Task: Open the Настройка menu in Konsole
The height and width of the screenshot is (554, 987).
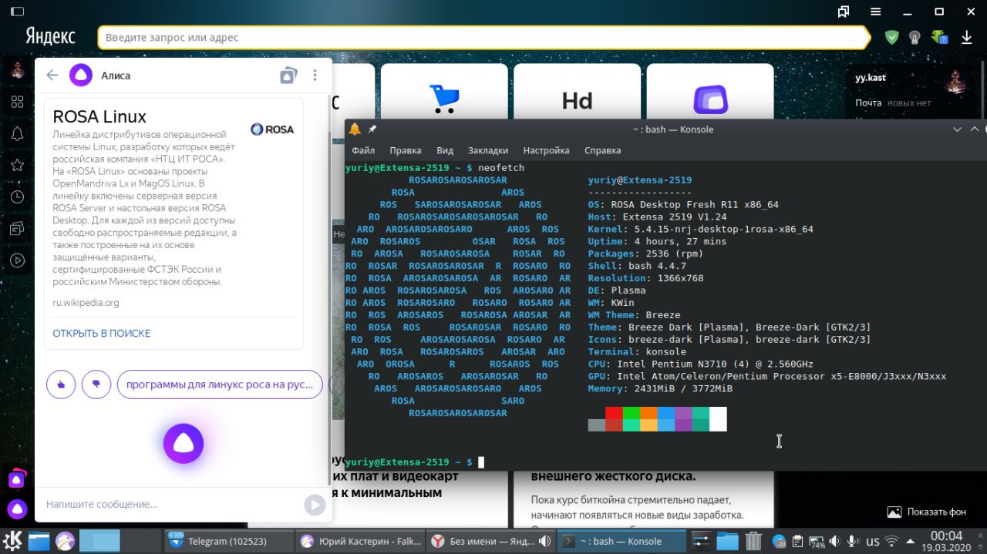Action: pyautogui.click(x=546, y=150)
